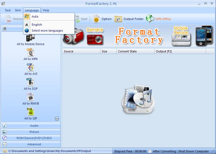Click the Advanced category icon

(x=5, y=144)
